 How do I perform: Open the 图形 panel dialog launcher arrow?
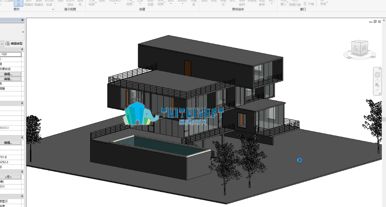coord(53,10)
